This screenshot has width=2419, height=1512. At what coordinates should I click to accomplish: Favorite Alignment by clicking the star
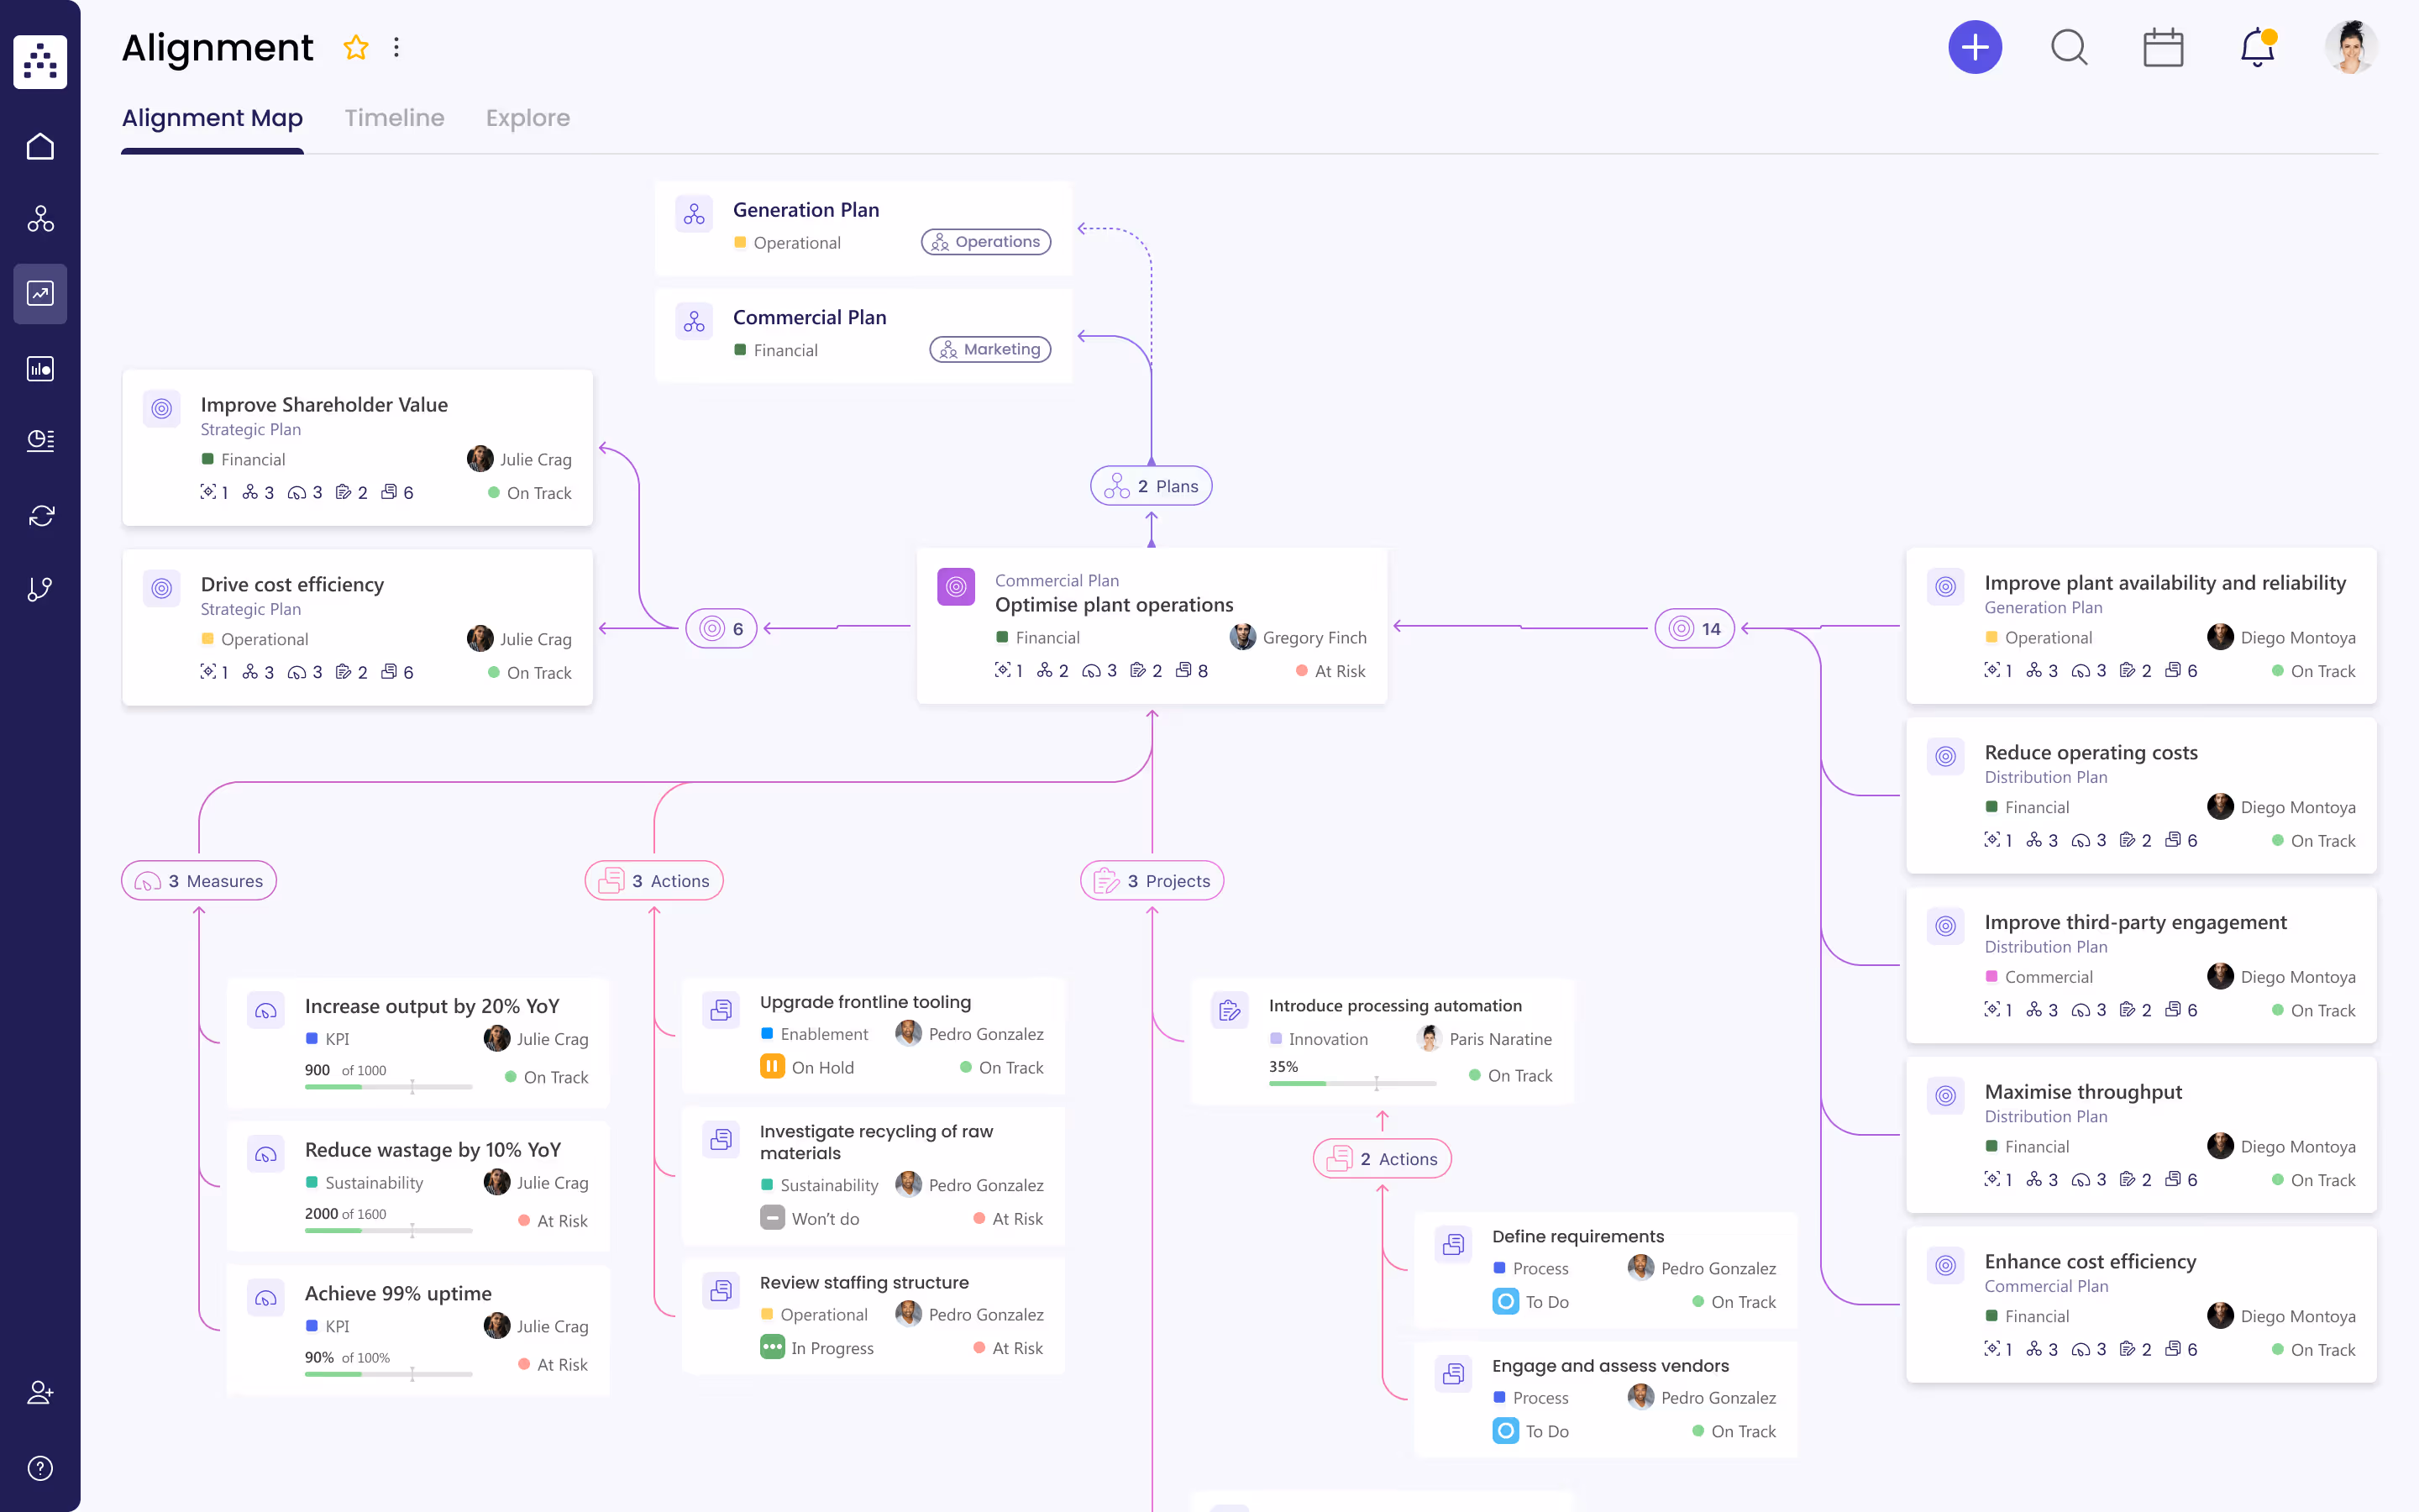pos(356,47)
